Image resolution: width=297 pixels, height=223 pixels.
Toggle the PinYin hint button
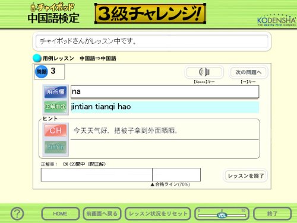(55, 147)
